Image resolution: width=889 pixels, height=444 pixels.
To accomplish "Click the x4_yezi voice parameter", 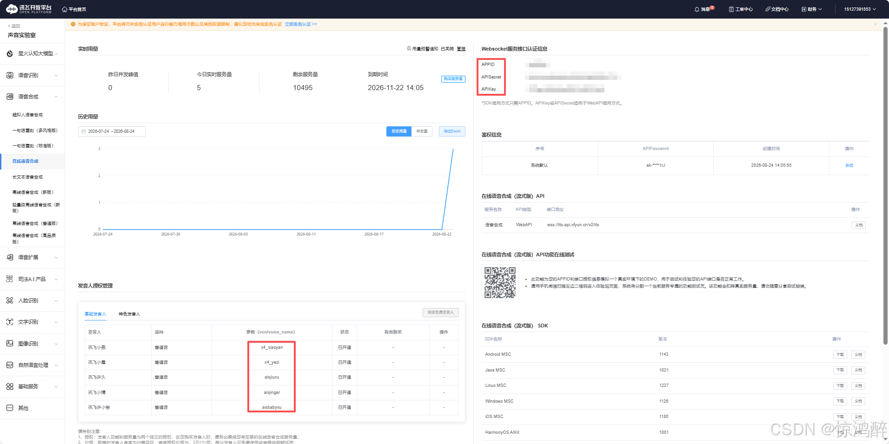I will coord(272,362).
